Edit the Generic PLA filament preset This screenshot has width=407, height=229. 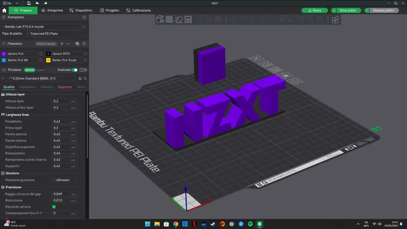[x=41, y=53]
